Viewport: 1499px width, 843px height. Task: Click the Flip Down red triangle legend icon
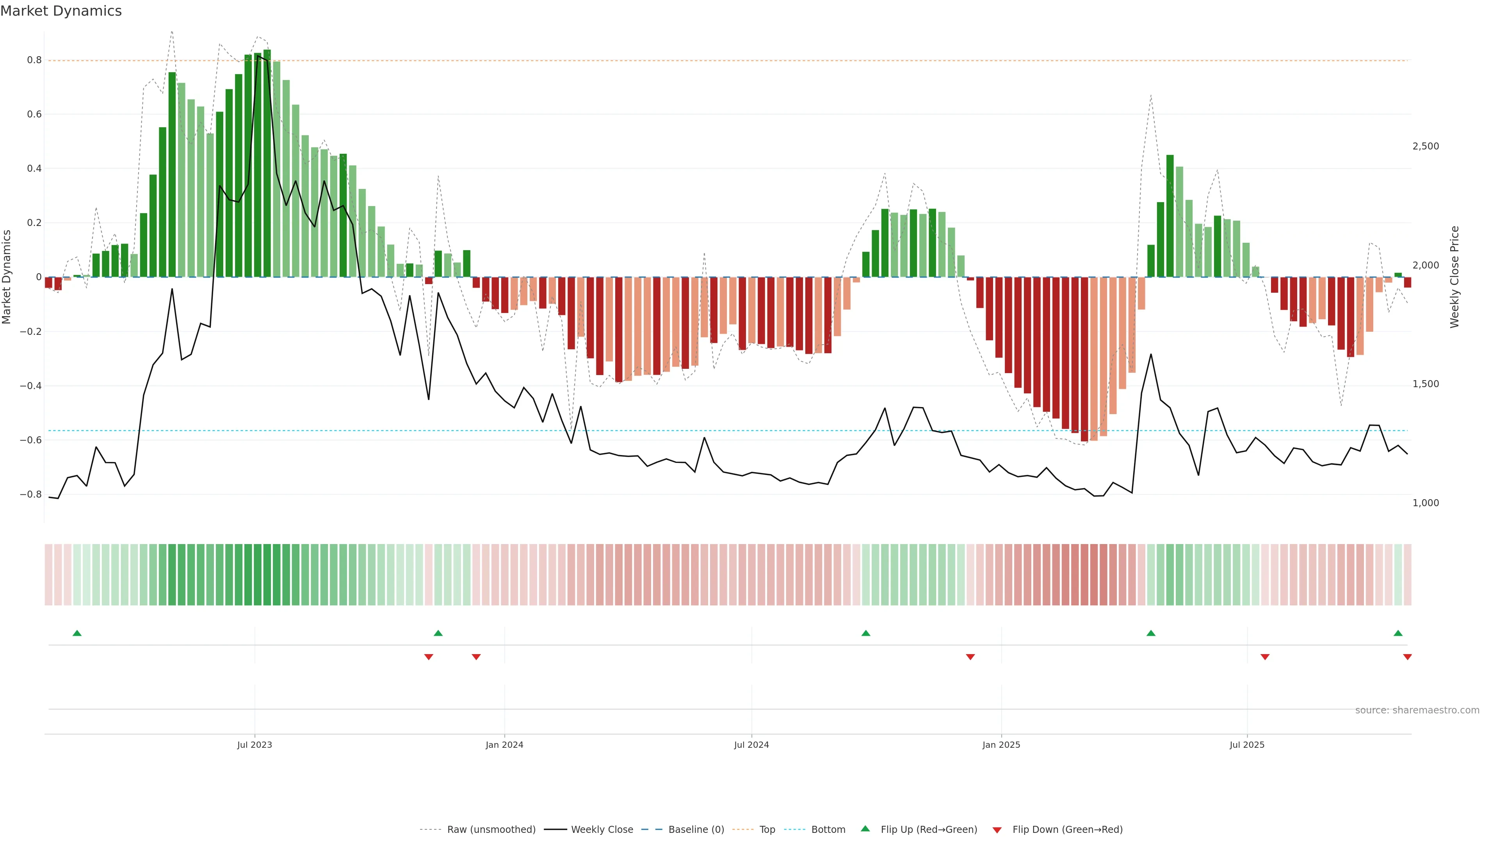tap(997, 830)
